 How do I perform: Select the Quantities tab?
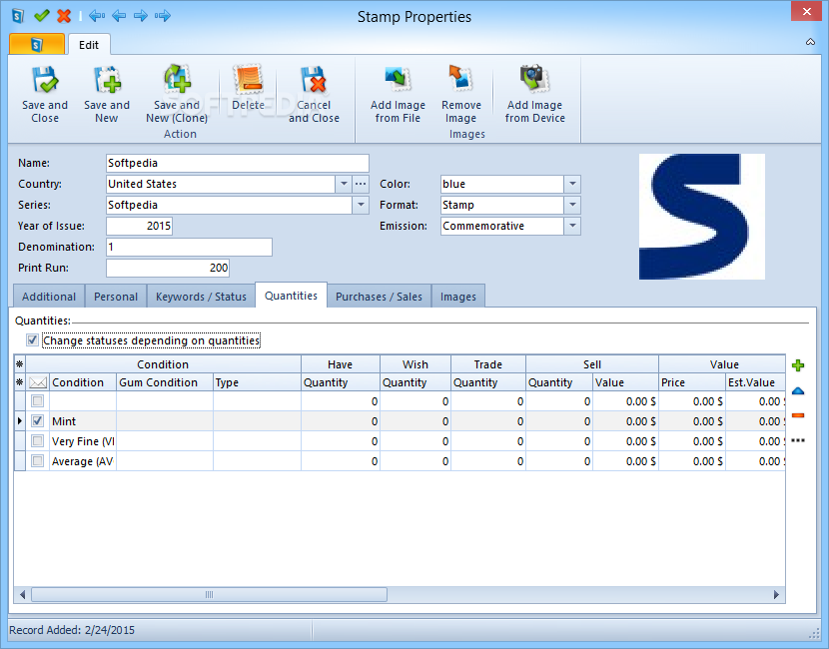292,296
